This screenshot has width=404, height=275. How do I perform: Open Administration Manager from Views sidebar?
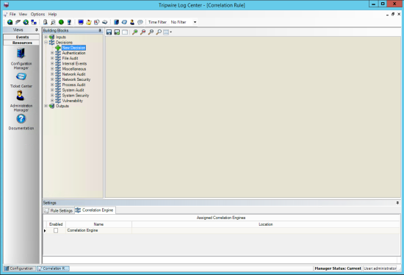(x=21, y=101)
